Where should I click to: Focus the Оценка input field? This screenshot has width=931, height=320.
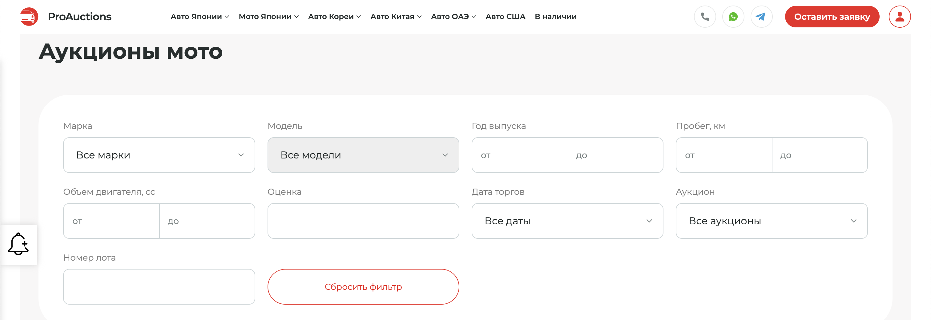click(363, 221)
